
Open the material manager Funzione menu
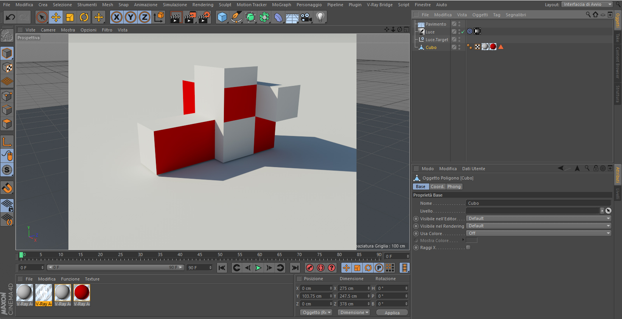click(x=70, y=279)
